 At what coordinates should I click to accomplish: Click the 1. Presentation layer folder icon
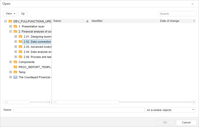(x=15, y=26)
